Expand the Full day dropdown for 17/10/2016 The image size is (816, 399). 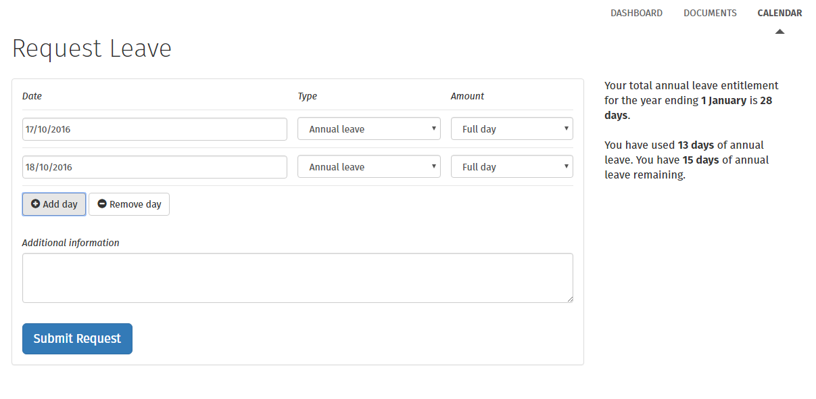(512, 129)
